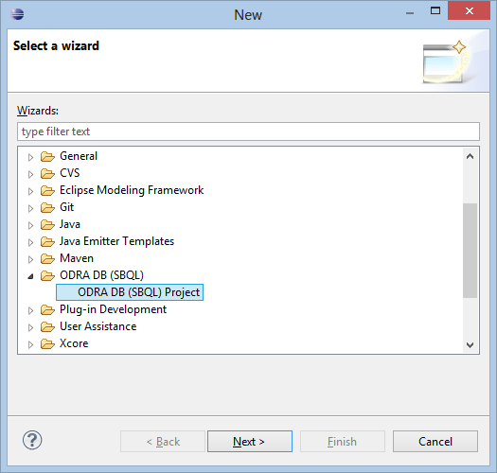Select the ODRA DB (SBQL) label

[x=101, y=275]
